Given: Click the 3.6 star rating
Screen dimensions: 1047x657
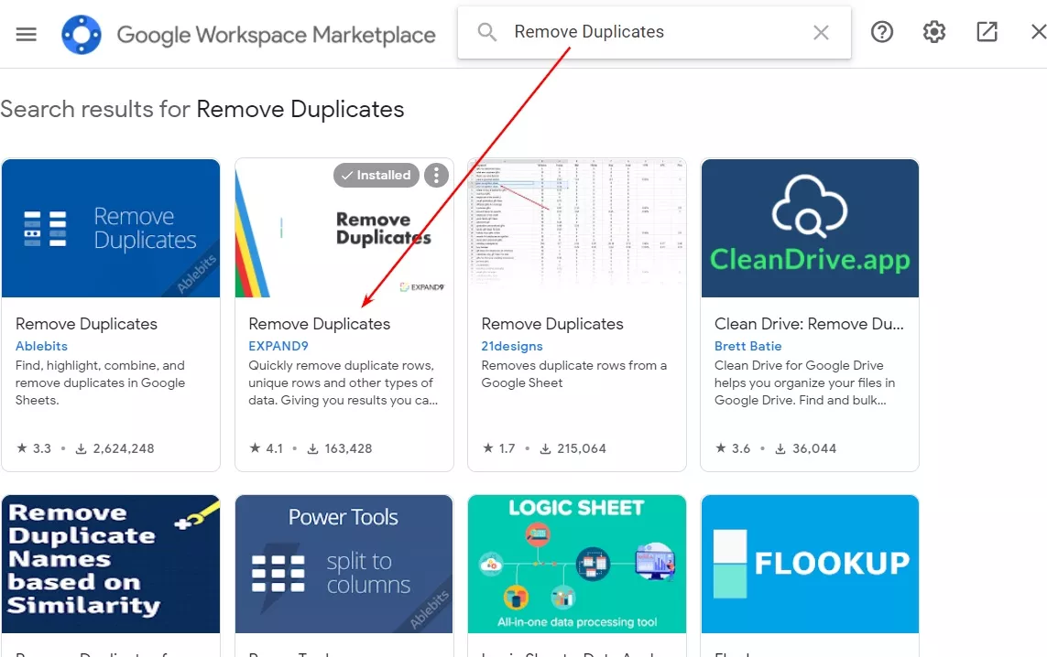Looking at the screenshot, I should click(733, 448).
